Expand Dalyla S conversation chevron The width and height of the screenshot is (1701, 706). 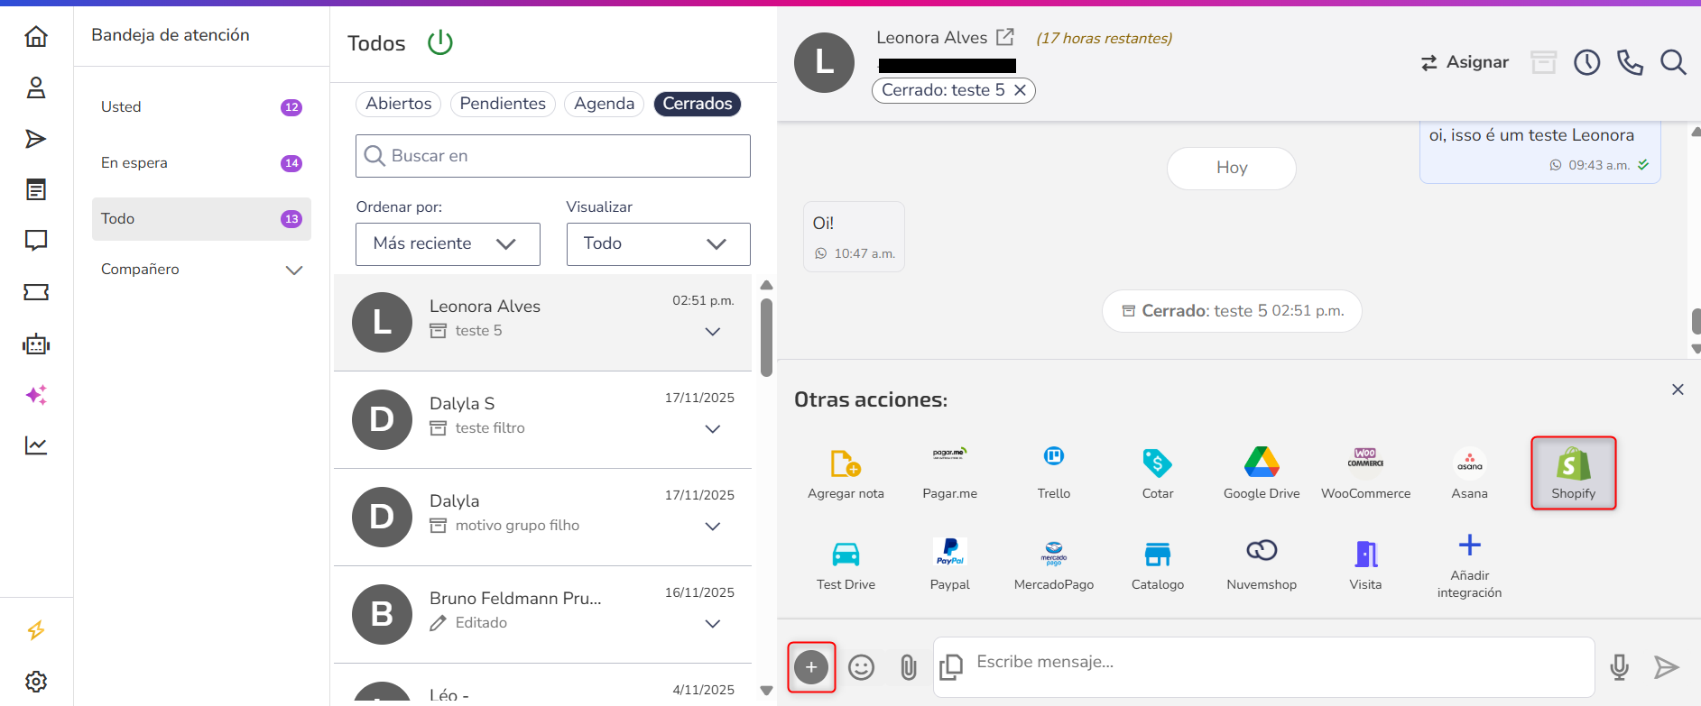(x=713, y=429)
